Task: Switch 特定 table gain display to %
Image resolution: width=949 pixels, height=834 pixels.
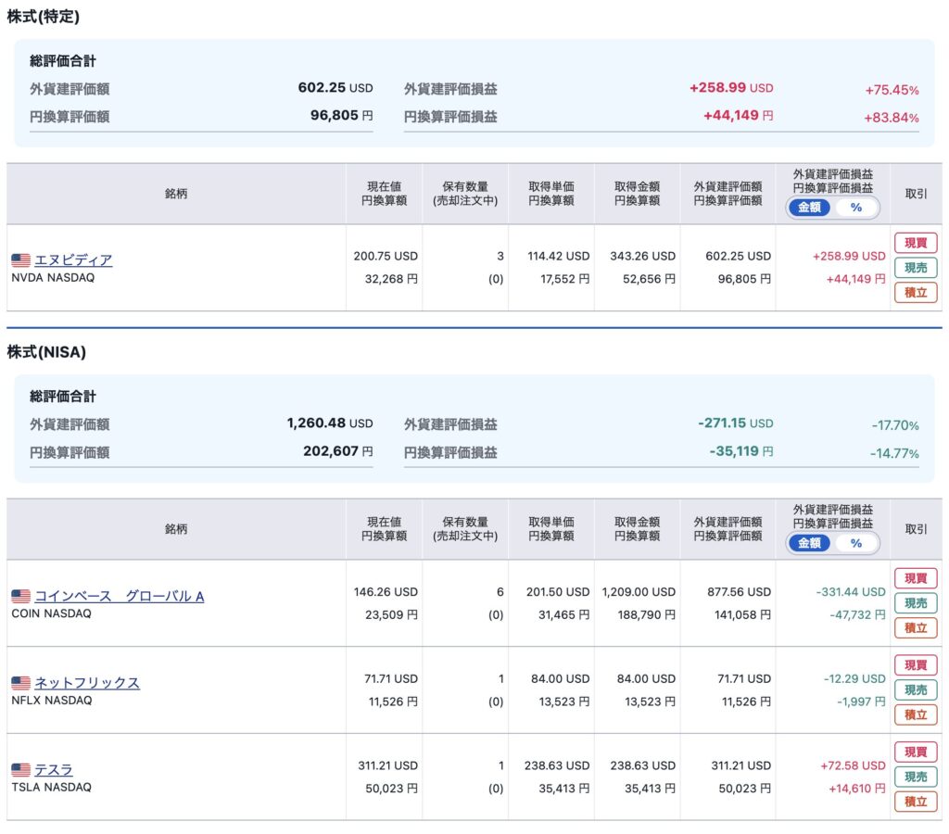Action: pos(855,208)
